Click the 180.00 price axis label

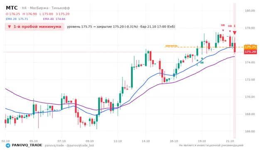tap(250, 10)
